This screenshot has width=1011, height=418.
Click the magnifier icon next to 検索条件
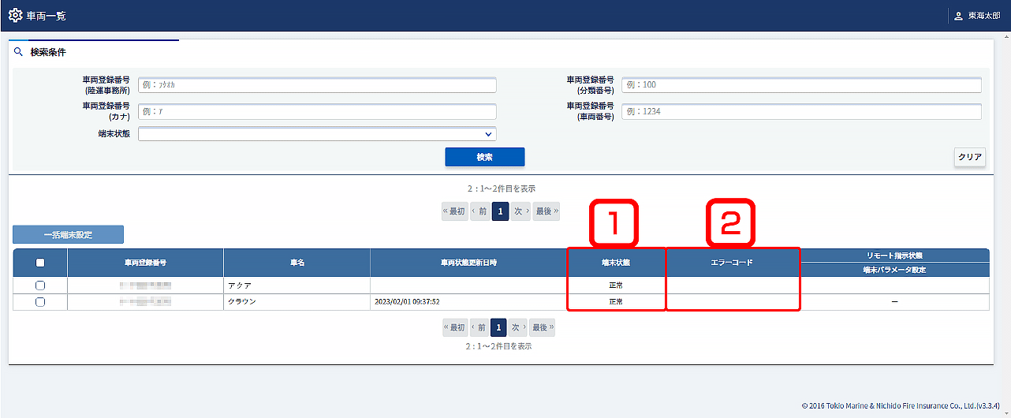[x=19, y=52]
